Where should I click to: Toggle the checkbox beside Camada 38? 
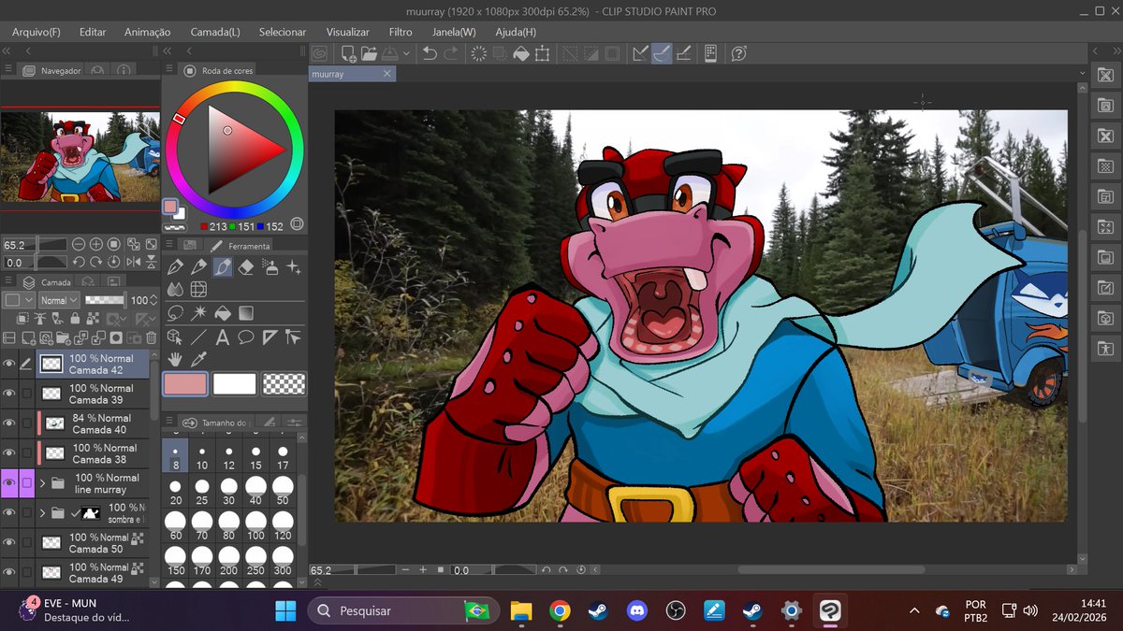click(x=27, y=453)
